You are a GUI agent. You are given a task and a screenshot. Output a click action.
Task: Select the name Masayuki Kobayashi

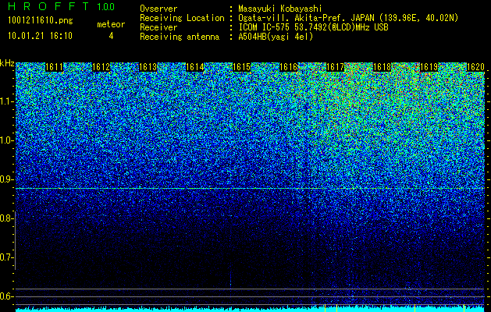[x=280, y=9]
